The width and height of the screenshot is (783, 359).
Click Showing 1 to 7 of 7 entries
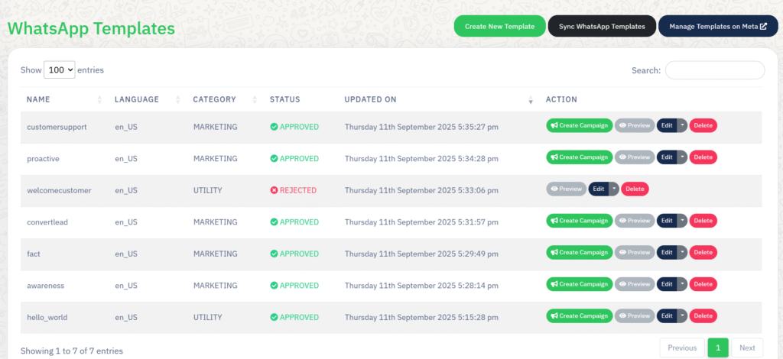71,351
